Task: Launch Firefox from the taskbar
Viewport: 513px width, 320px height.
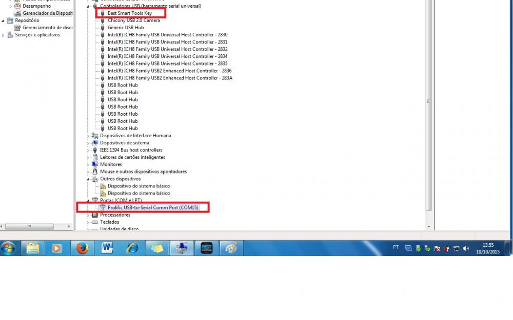Action: pyautogui.click(x=83, y=248)
